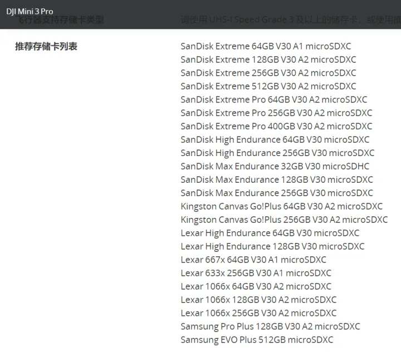Click the 推荐存储卡列表 row label
This screenshot has width=401, height=355.
(46, 46)
